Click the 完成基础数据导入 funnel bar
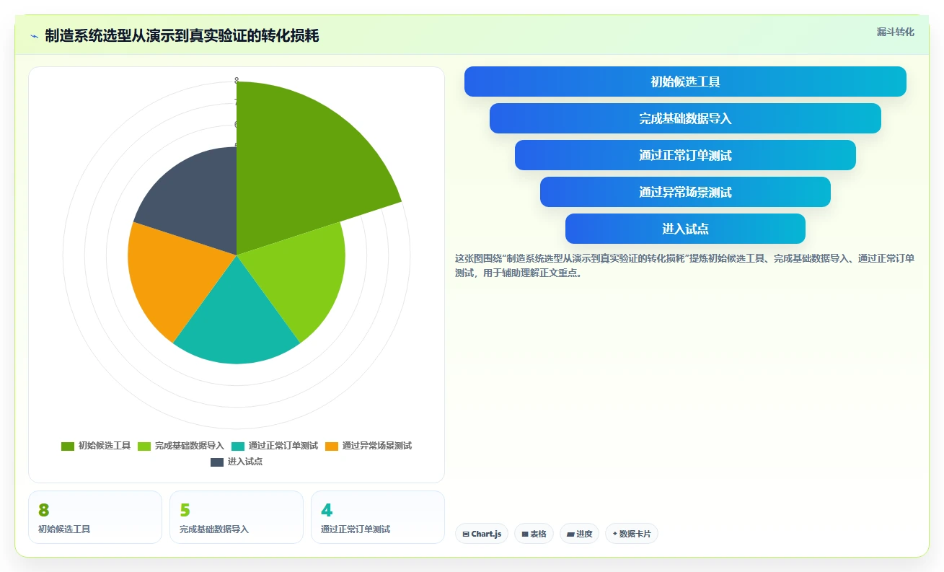This screenshot has width=944, height=572. pyautogui.click(x=685, y=118)
